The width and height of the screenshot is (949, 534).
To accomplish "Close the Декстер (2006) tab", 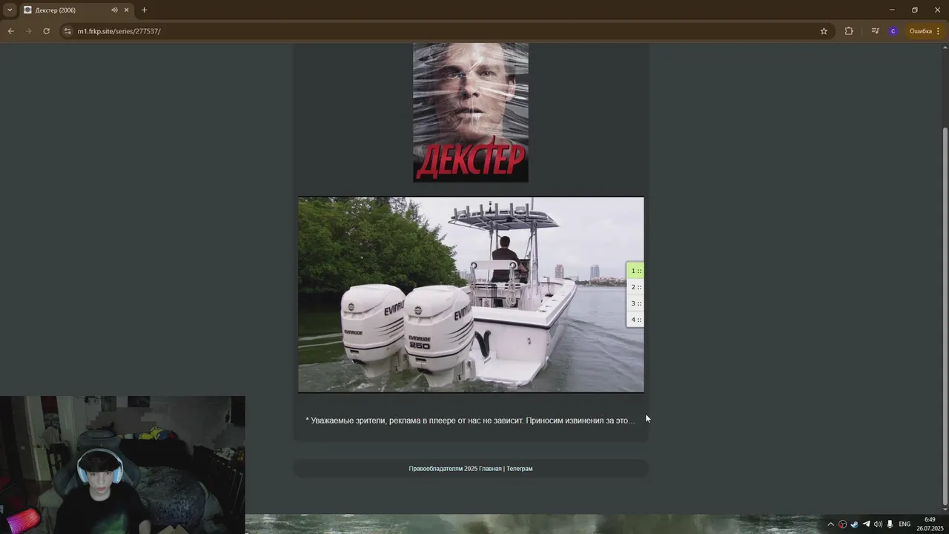I will click(x=127, y=10).
